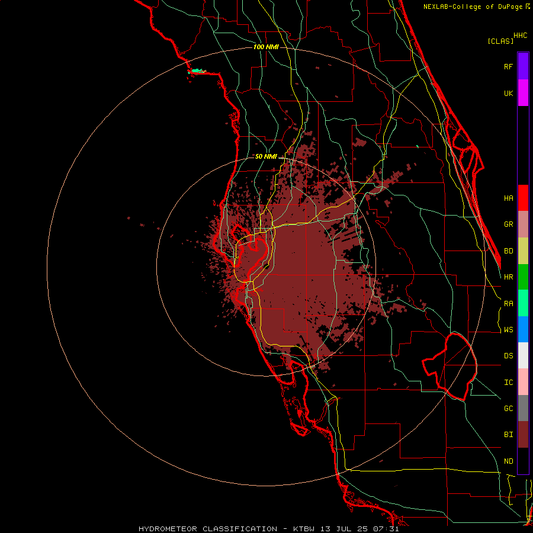The image size is (533, 533).
Task: Click the "IC" legend label
Action: (x=508, y=382)
